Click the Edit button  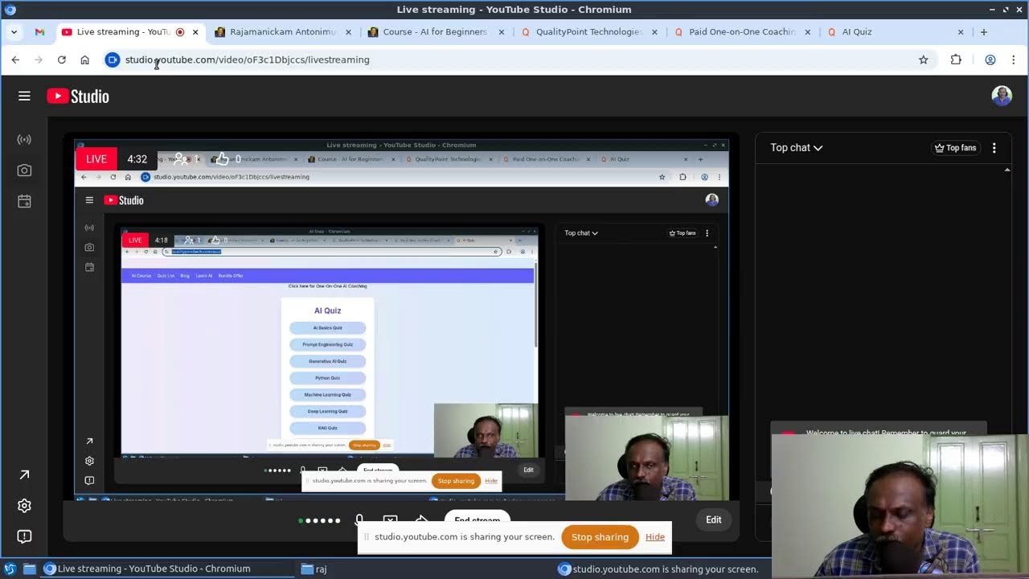coord(714,519)
